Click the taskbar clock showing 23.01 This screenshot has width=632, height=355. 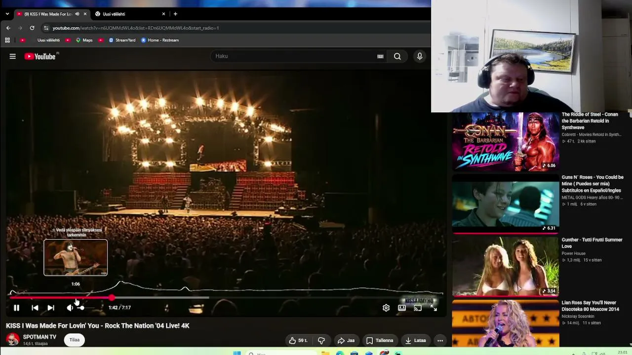pos(623,353)
